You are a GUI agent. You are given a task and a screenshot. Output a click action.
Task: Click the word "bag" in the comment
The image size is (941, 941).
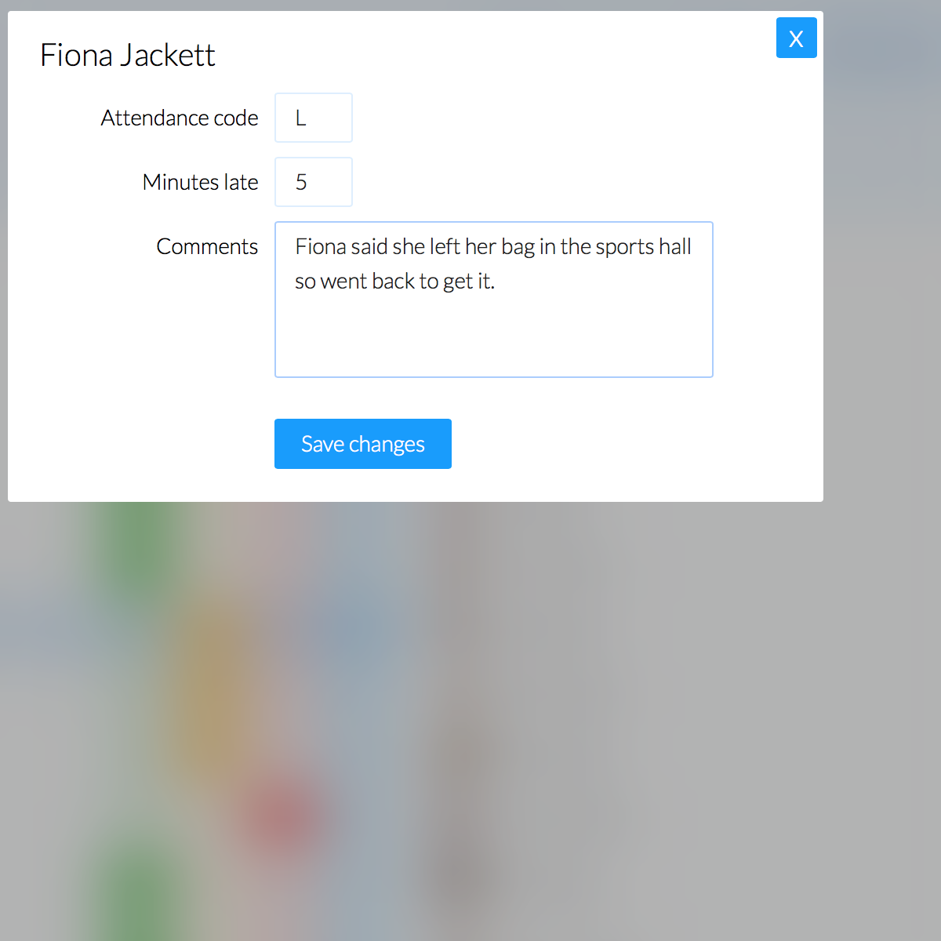(518, 246)
